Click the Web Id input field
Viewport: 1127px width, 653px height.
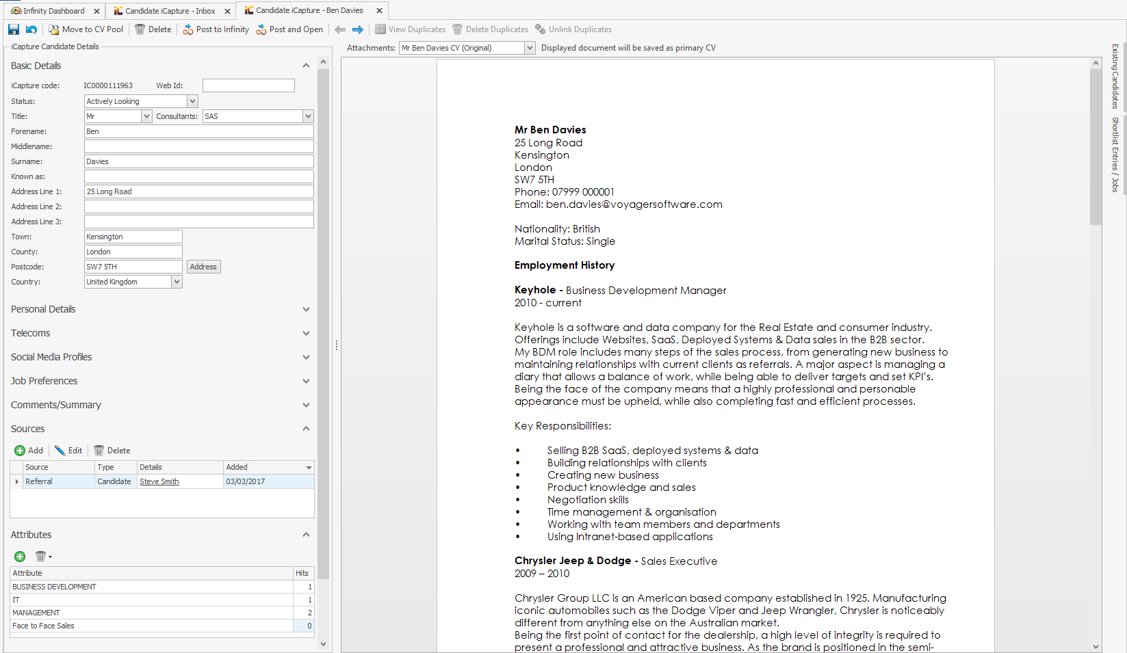[x=248, y=85]
